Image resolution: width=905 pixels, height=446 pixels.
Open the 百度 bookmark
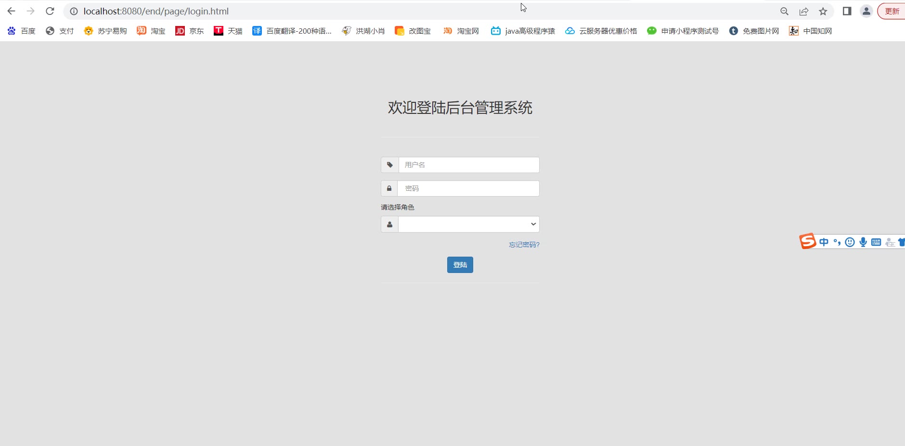point(22,31)
